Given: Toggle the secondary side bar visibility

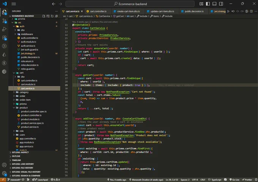Looking at the screenshot, I should pos(221,4).
